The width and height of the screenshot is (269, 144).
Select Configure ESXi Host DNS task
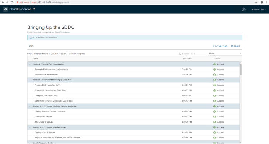pyautogui.click(x=46, y=96)
